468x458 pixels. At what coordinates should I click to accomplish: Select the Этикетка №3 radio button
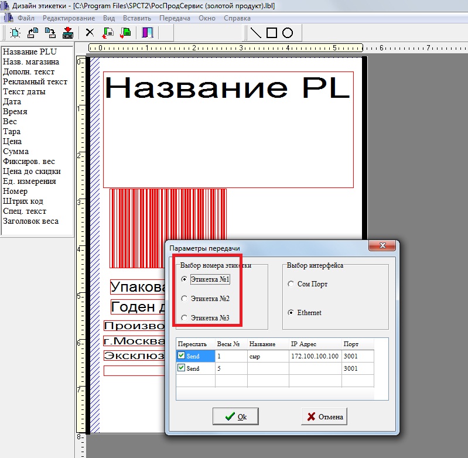[185, 317]
